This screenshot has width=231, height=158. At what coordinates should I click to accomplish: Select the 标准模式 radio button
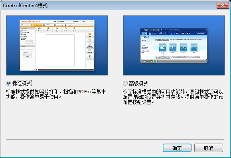pos(8,83)
